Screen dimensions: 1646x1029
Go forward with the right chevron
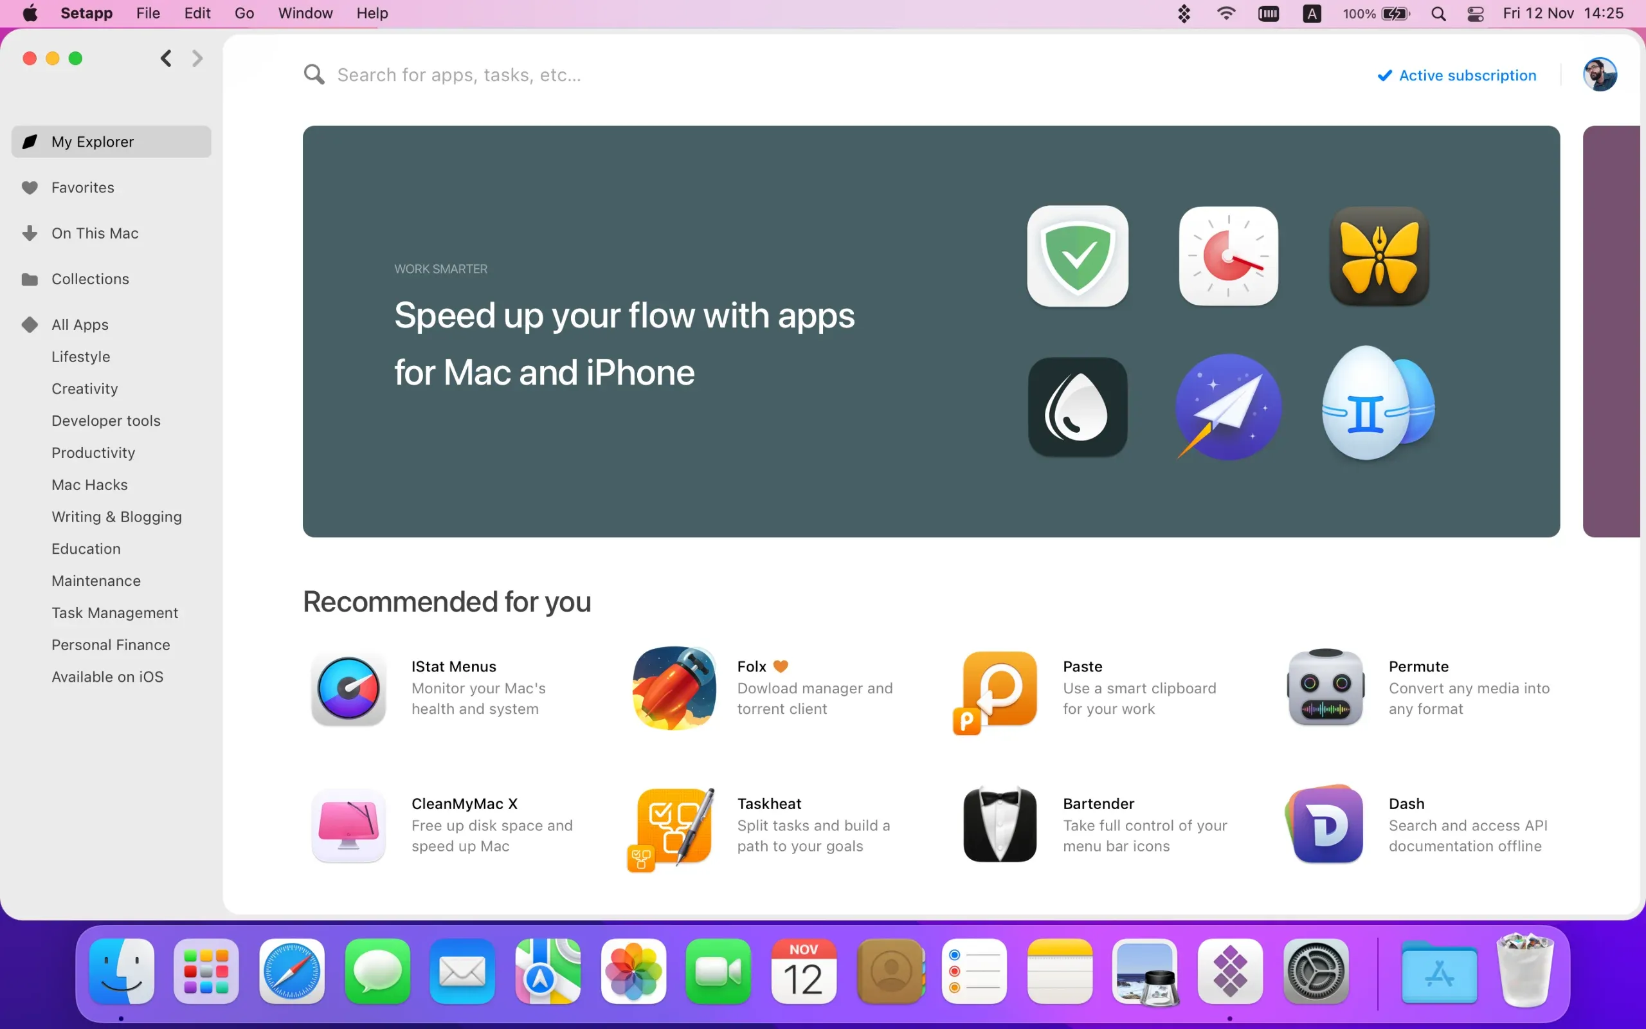(x=197, y=59)
